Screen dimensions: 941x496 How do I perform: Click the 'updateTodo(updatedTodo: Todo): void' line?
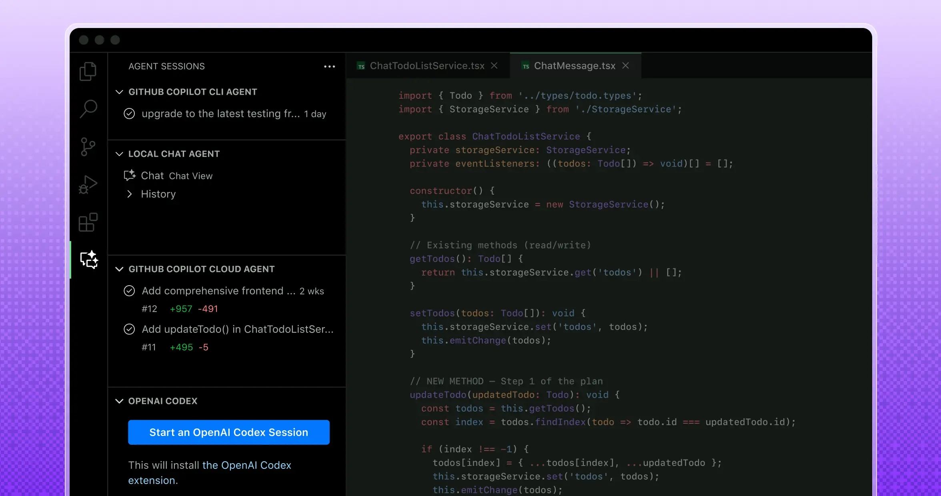coord(515,395)
